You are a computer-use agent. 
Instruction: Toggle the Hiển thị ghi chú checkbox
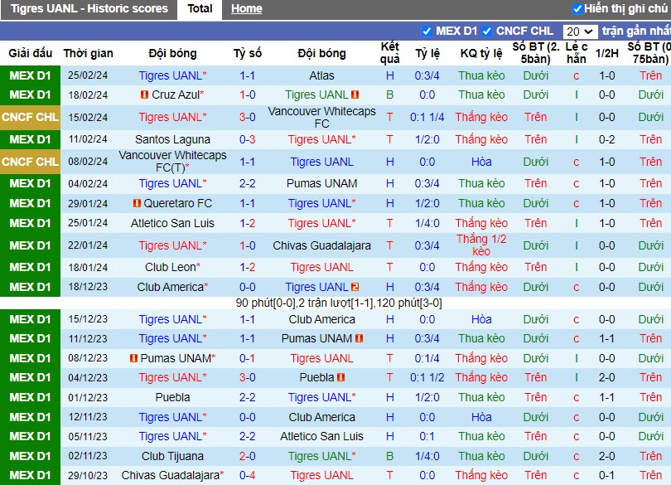point(577,8)
